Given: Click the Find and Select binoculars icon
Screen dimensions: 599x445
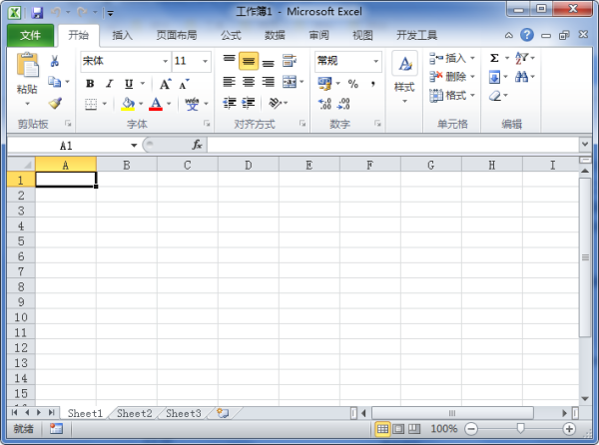Looking at the screenshot, I should click(x=521, y=77).
